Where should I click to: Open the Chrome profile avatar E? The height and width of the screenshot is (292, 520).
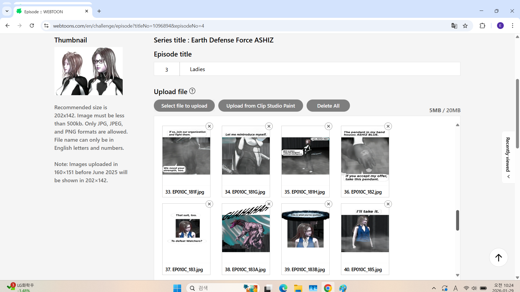(x=500, y=26)
